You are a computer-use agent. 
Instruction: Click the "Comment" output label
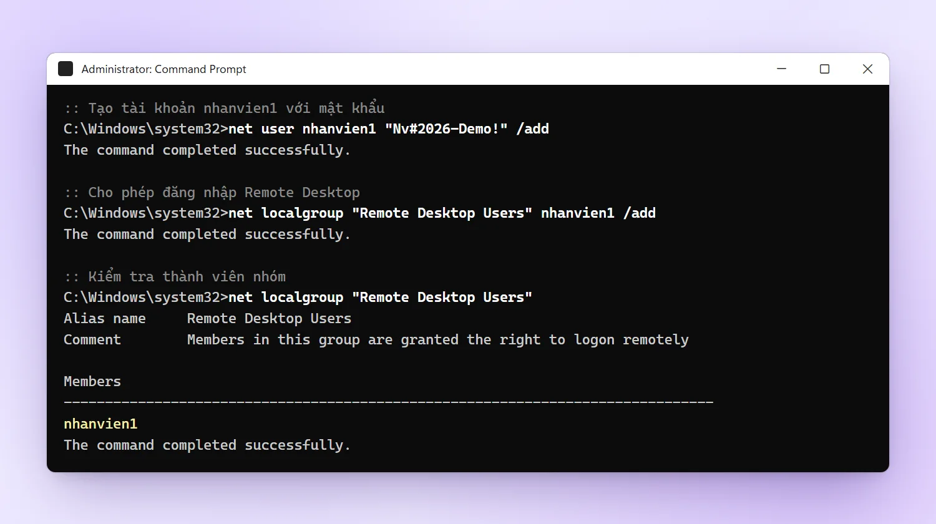tap(92, 340)
